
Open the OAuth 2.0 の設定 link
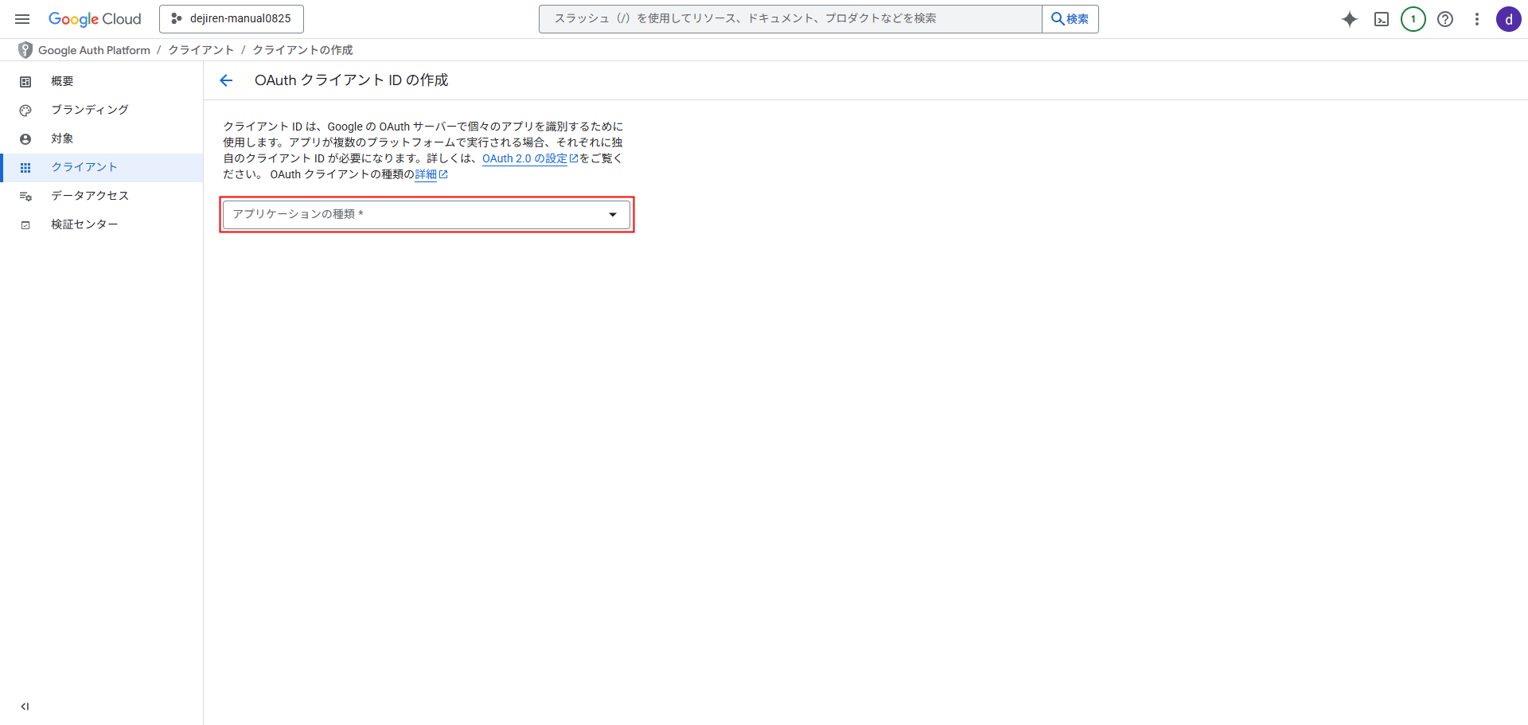pos(524,158)
